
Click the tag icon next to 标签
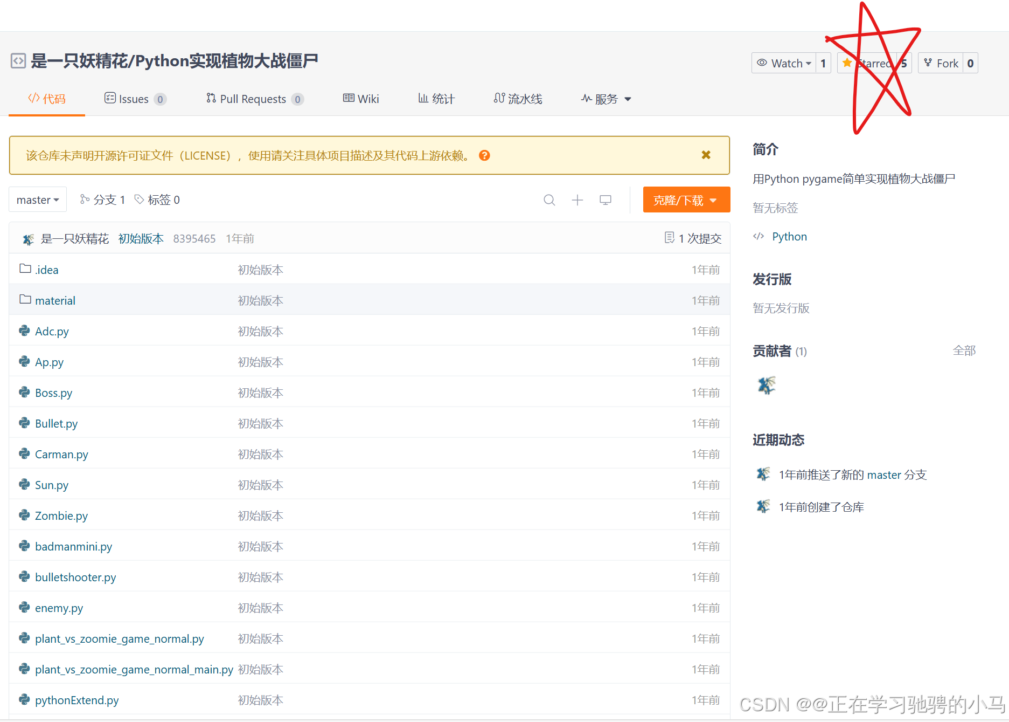point(139,200)
